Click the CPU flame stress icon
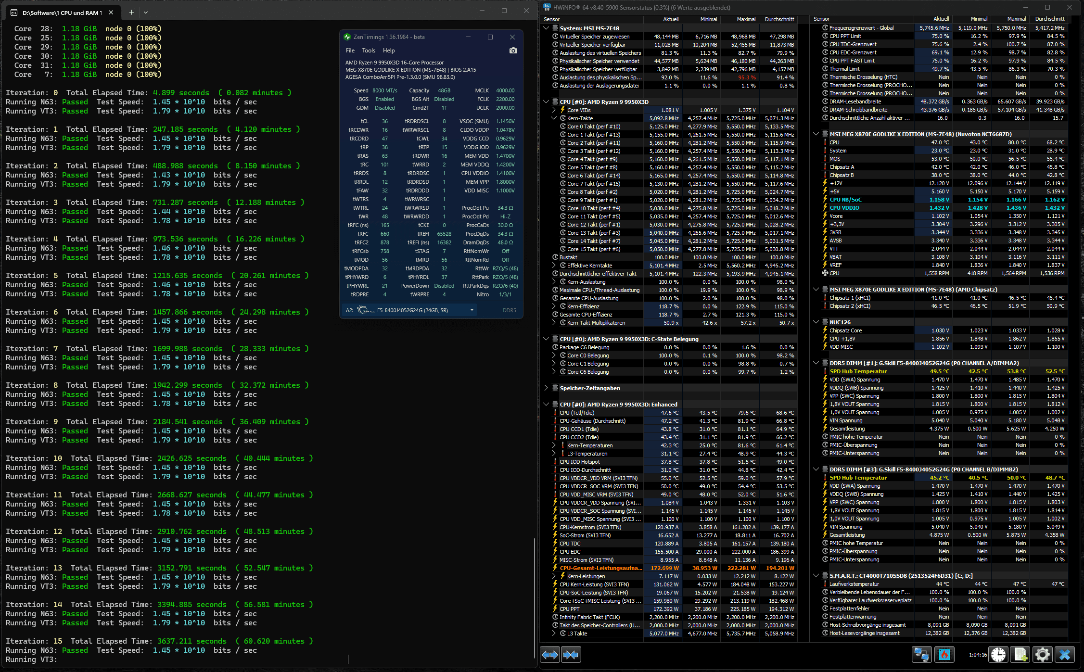 tap(944, 655)
